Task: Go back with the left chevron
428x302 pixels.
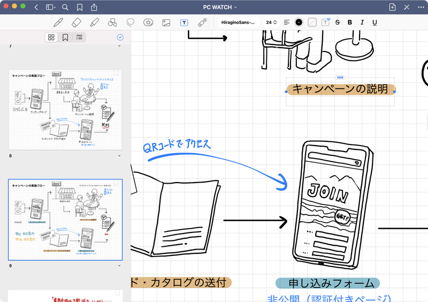Action: [x=36, y=7]
